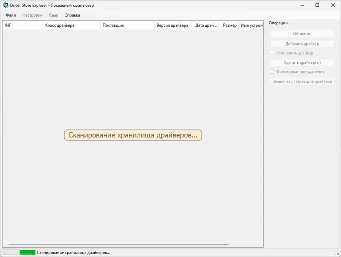The width and height of the screenshot is (341, 257).
Task: Click the Удалить драйвер(ы) button
Action: point(303,62)
